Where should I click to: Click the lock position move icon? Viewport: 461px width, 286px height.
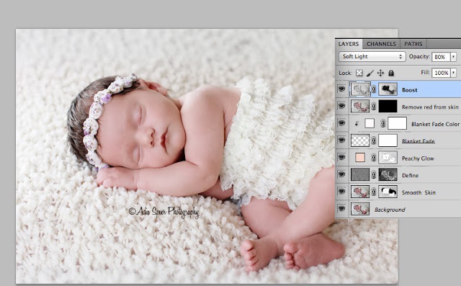point(380,73)
